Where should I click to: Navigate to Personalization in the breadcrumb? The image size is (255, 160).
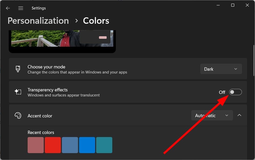(x=38, y=21)
